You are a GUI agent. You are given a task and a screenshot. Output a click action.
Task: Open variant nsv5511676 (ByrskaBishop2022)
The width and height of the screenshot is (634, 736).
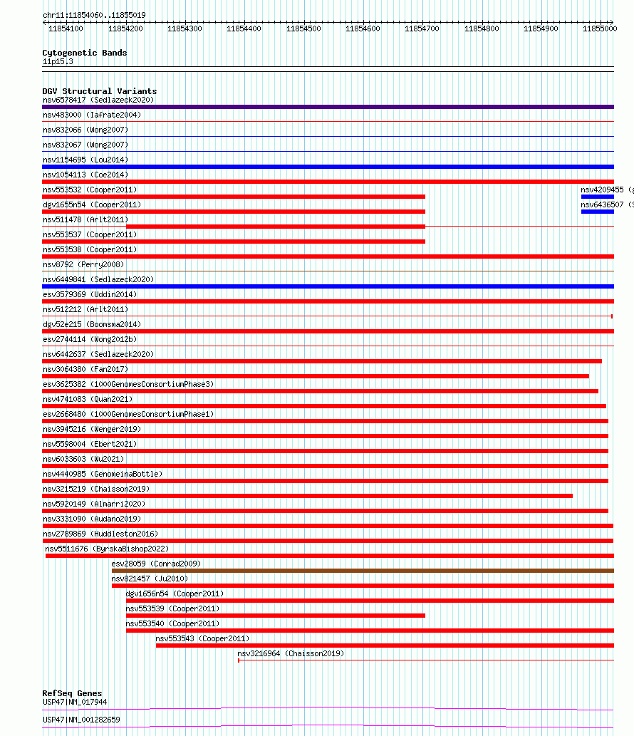107,549
